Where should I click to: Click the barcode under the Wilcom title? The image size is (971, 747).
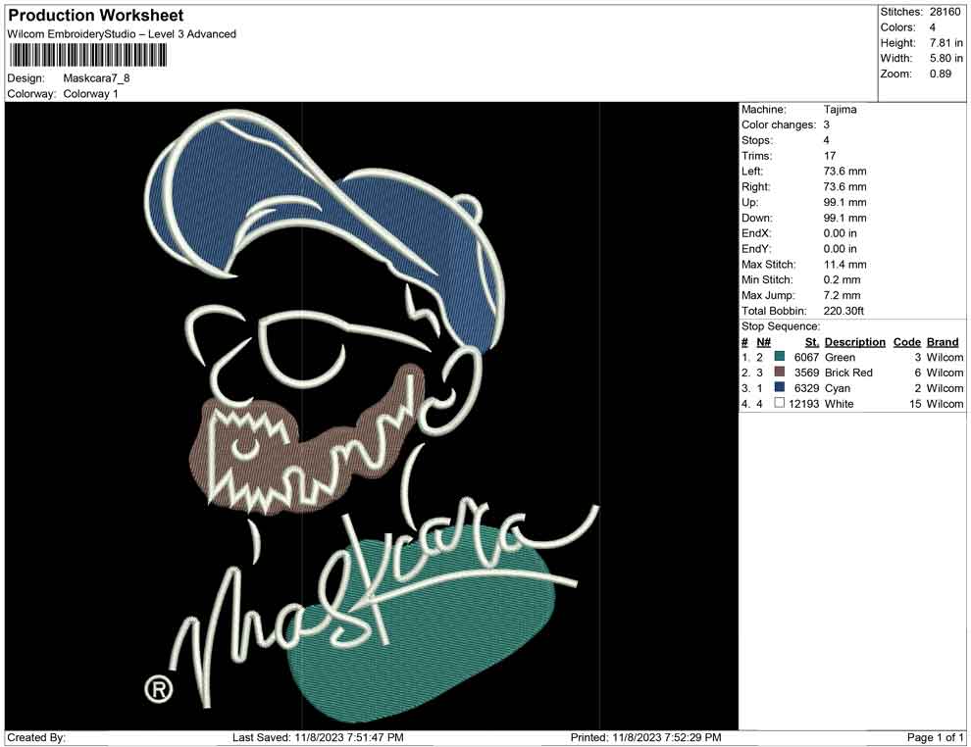(x=87, y=56)
